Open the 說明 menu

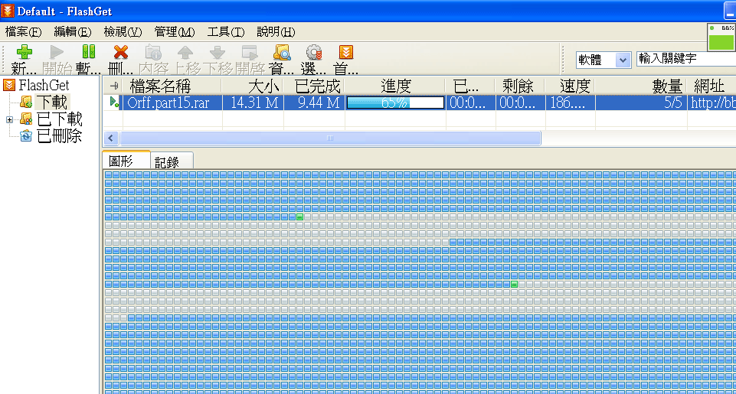tap(276, 32)
